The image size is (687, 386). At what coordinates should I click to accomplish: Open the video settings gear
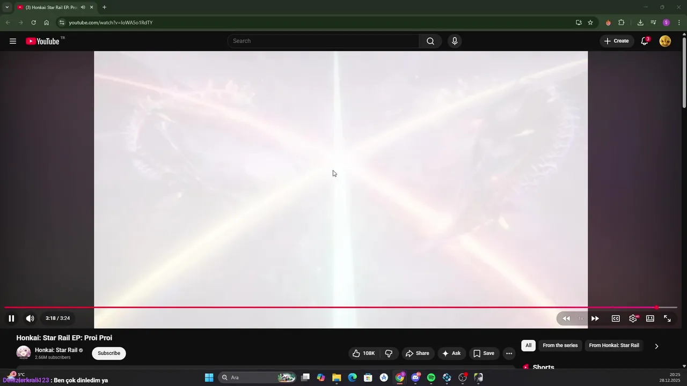[633, 318]
